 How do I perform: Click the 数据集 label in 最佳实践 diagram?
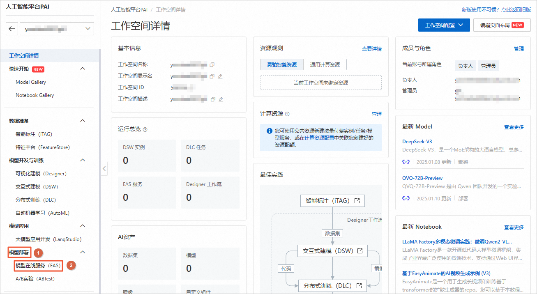pos(332,233)
